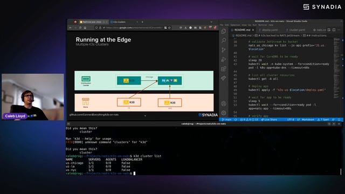Change Markdown language mode in status bar
The width and height of the screenshot is (345, 194).
tap(308, 120)
